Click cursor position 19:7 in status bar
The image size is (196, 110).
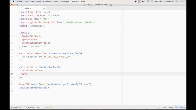pos(39,107)
